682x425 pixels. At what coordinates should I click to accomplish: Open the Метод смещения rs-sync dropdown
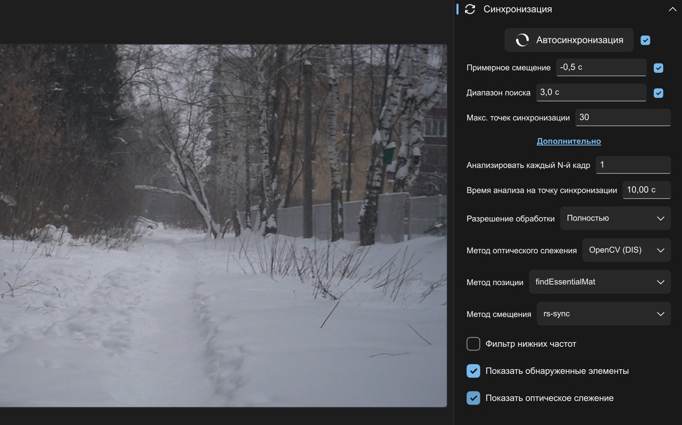coord(603,314)
